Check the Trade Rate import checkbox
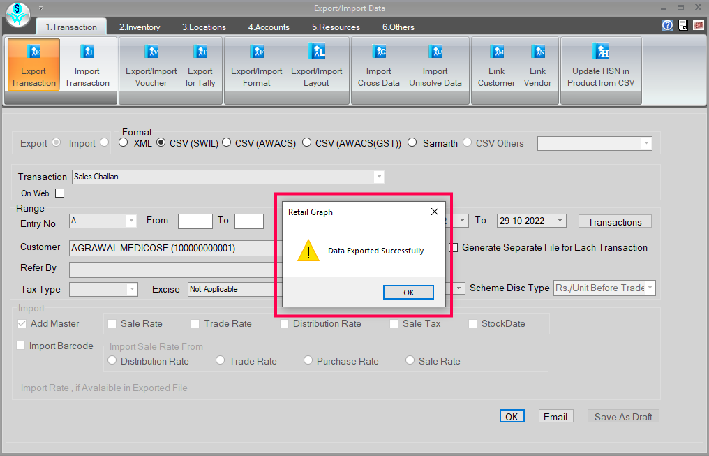This screenshot has height=456, width=709. pos(195,323)
